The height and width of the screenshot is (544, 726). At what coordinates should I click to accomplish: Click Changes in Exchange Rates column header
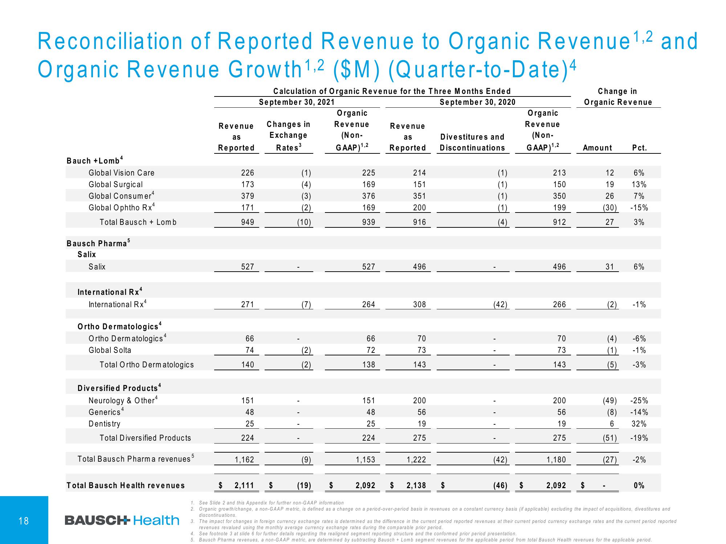(289, 136)
